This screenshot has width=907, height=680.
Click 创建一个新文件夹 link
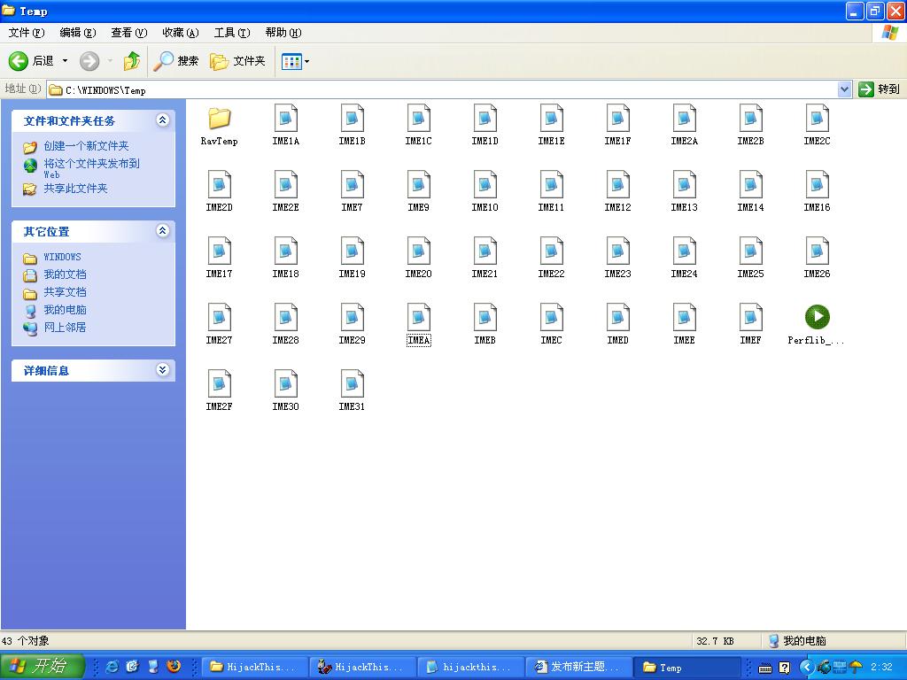pyautogui.click(x=86, y=146)
